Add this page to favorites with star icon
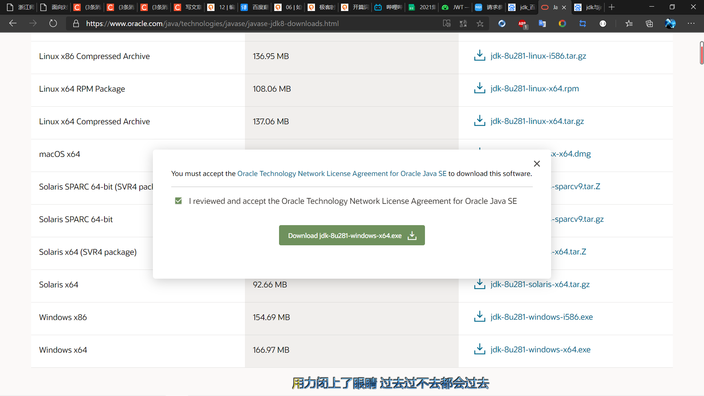704x396 pixels. coord(480,24)
